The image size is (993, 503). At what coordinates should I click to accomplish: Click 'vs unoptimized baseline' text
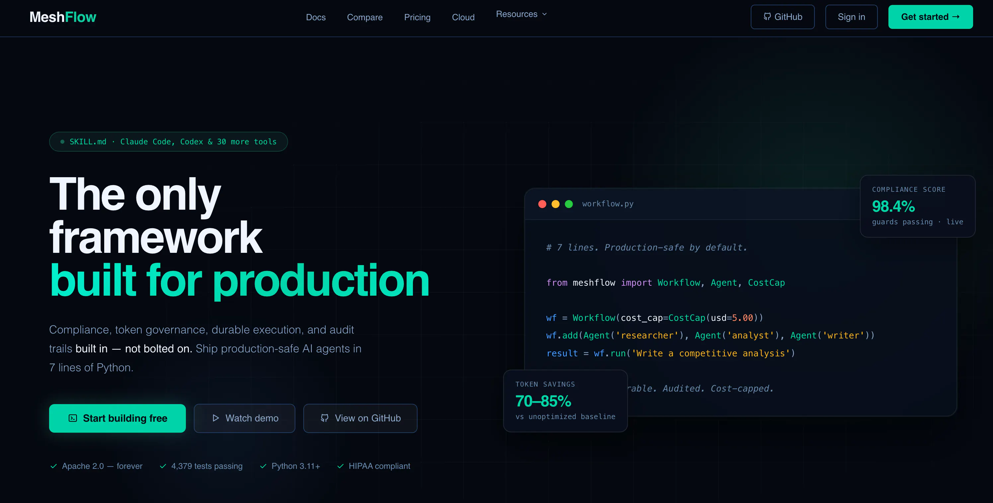(x=566, y=417)
